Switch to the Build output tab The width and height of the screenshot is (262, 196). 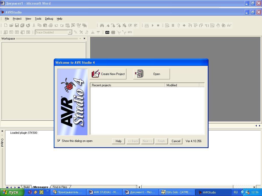27,187
